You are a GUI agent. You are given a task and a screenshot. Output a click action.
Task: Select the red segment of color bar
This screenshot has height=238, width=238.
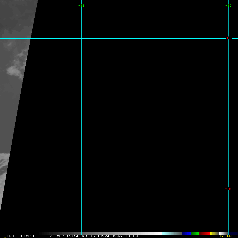coord(205,233)
